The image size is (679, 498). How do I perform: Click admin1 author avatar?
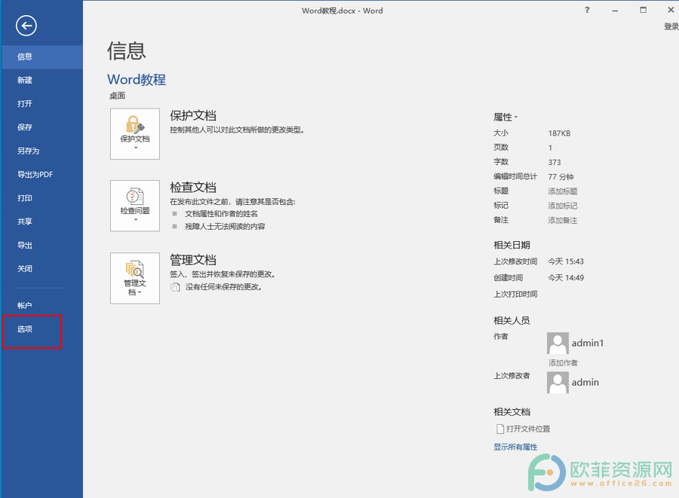click(x=558, y=344)
